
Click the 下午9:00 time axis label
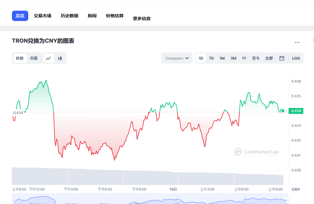139,189
